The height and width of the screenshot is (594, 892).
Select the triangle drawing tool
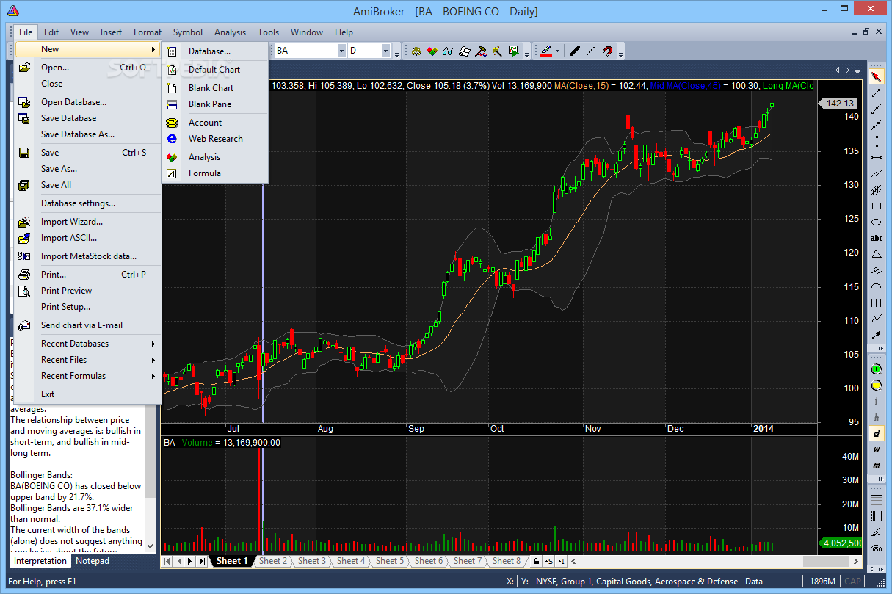pyautogui.click(x=876, y=254)
